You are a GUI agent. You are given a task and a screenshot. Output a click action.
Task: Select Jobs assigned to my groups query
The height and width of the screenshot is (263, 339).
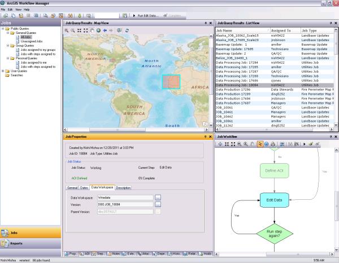point(38,50)
